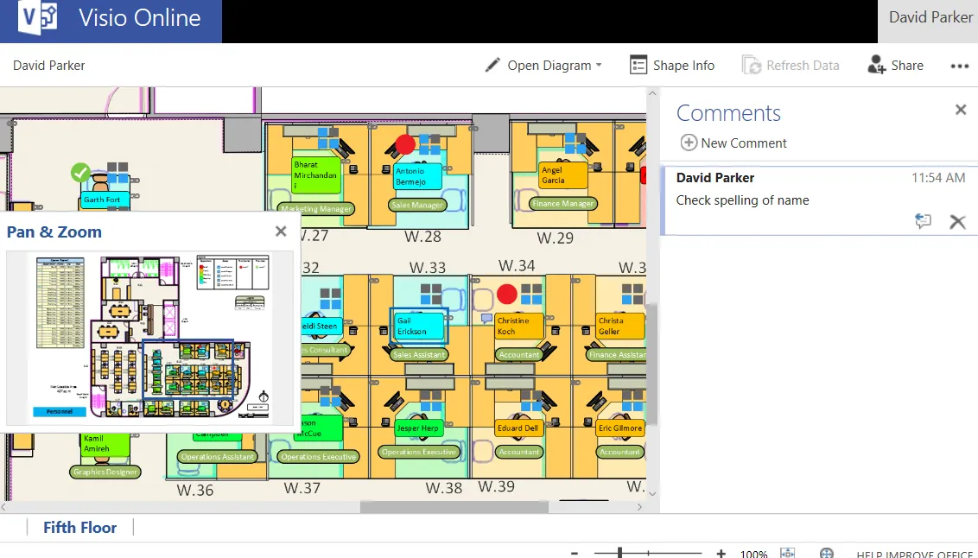Image resolution: width=978 pixels, height=558 pixels.
Task: Reply to David Parker's comment
Action: (x=923, y=221)
